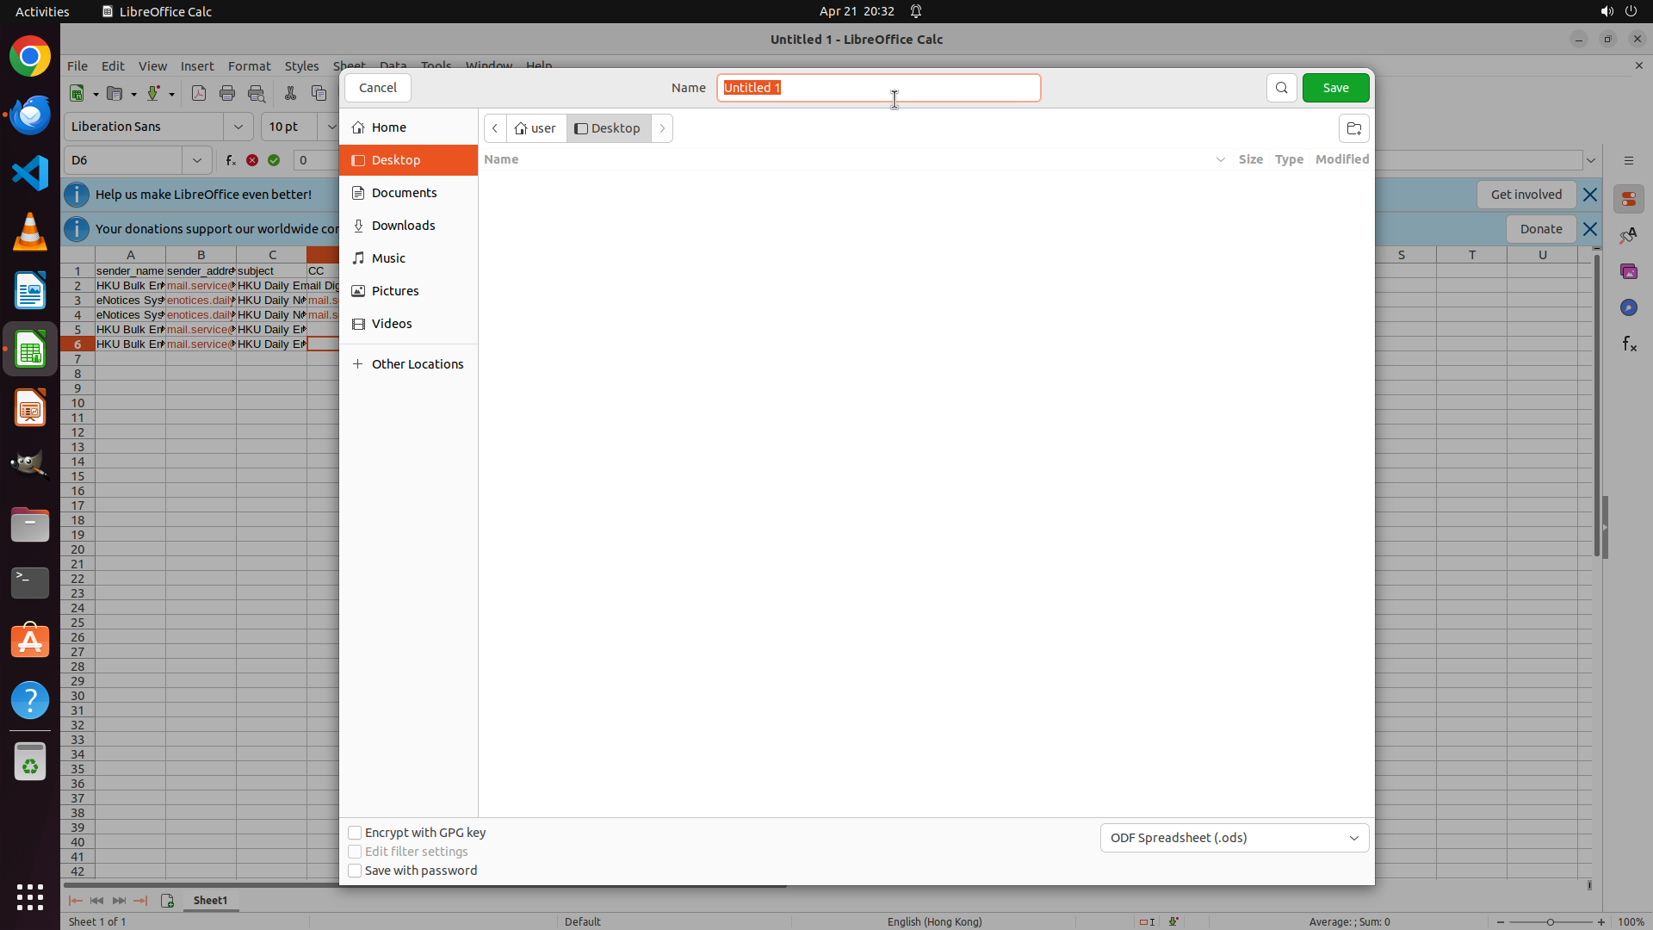Open ODF Spreadsheet file type dropdown
1653x930 pixels.
point(1234,838)
